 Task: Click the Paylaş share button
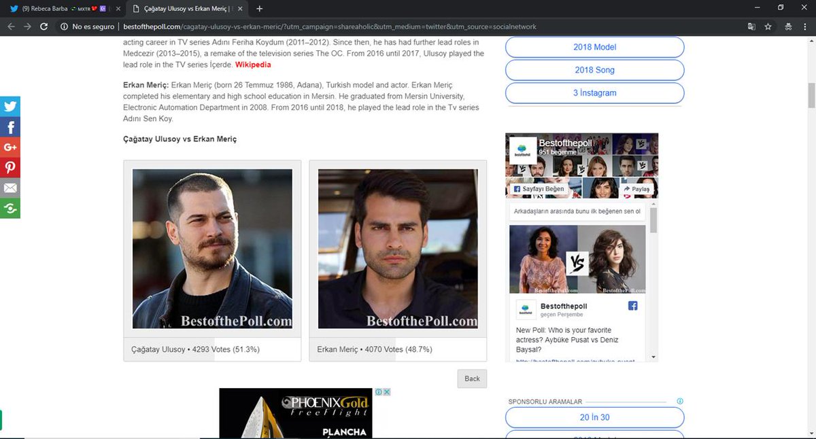(x=636, y=189)
